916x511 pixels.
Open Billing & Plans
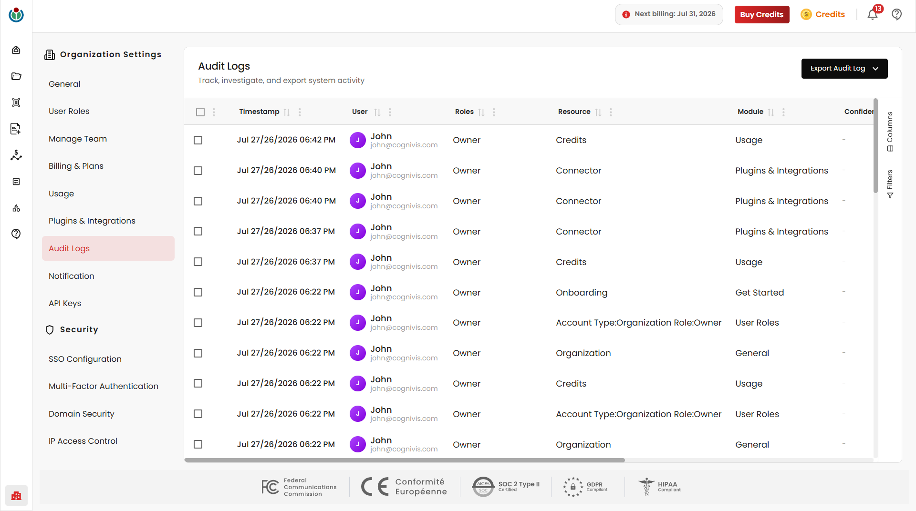(76, 166)
